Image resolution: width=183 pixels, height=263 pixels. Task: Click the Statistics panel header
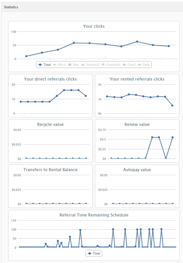11,7
